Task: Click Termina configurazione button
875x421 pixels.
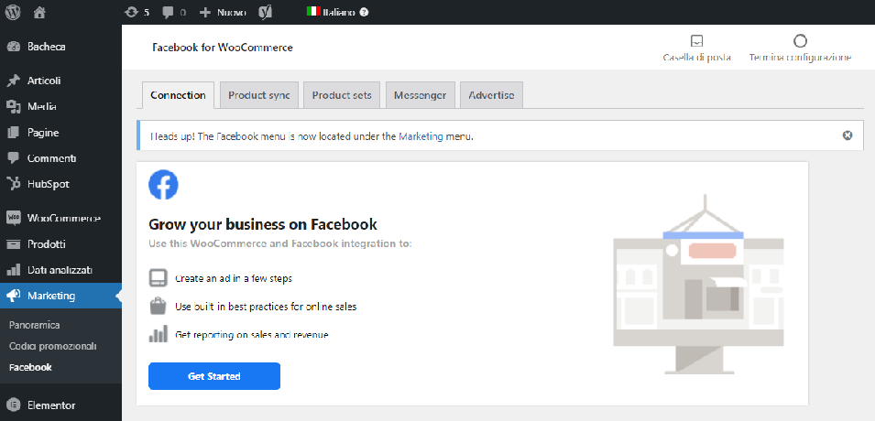Action: tap(800, 48)
